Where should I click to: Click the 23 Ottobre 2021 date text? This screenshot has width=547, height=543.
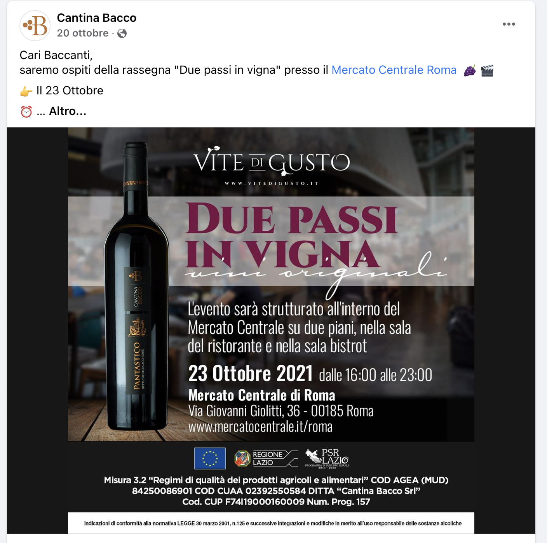coord(251,374)
